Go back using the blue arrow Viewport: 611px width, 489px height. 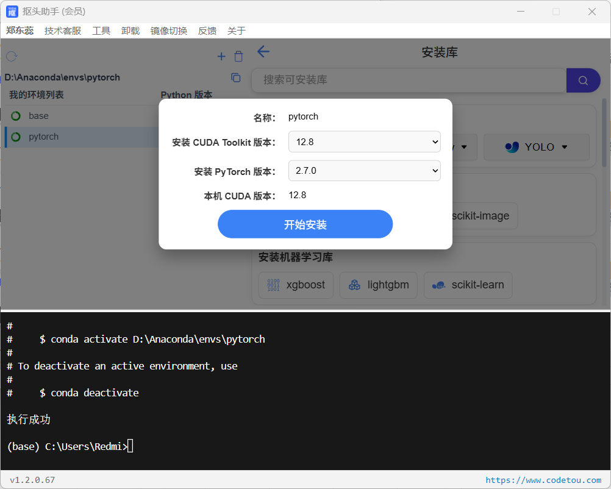(x=263, y=51)
